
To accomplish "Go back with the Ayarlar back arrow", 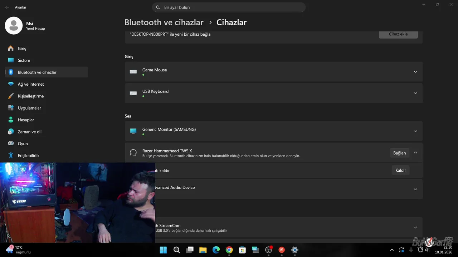I will coord(7,7).
